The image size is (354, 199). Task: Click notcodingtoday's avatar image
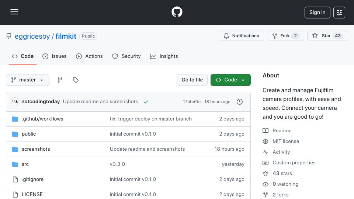[15, 102]
